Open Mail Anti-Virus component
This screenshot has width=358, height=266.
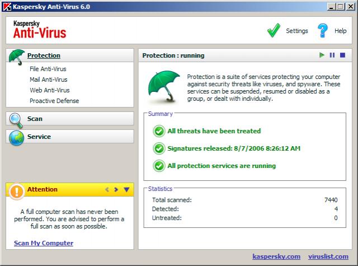tap(49, 80)
